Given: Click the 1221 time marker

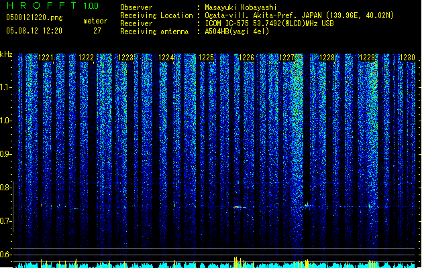Looking at the screenshot, I should coord(46,58).
